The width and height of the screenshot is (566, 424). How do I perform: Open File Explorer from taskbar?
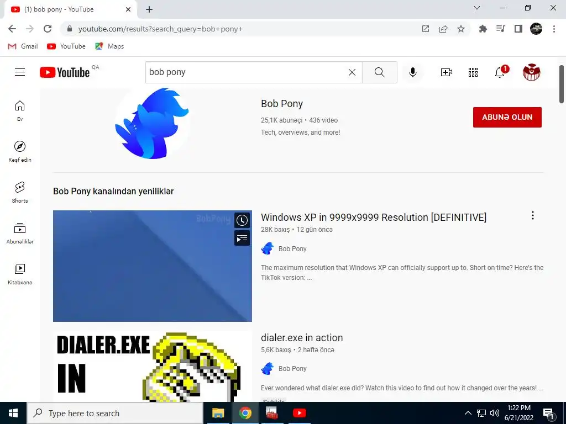[218, 413]
